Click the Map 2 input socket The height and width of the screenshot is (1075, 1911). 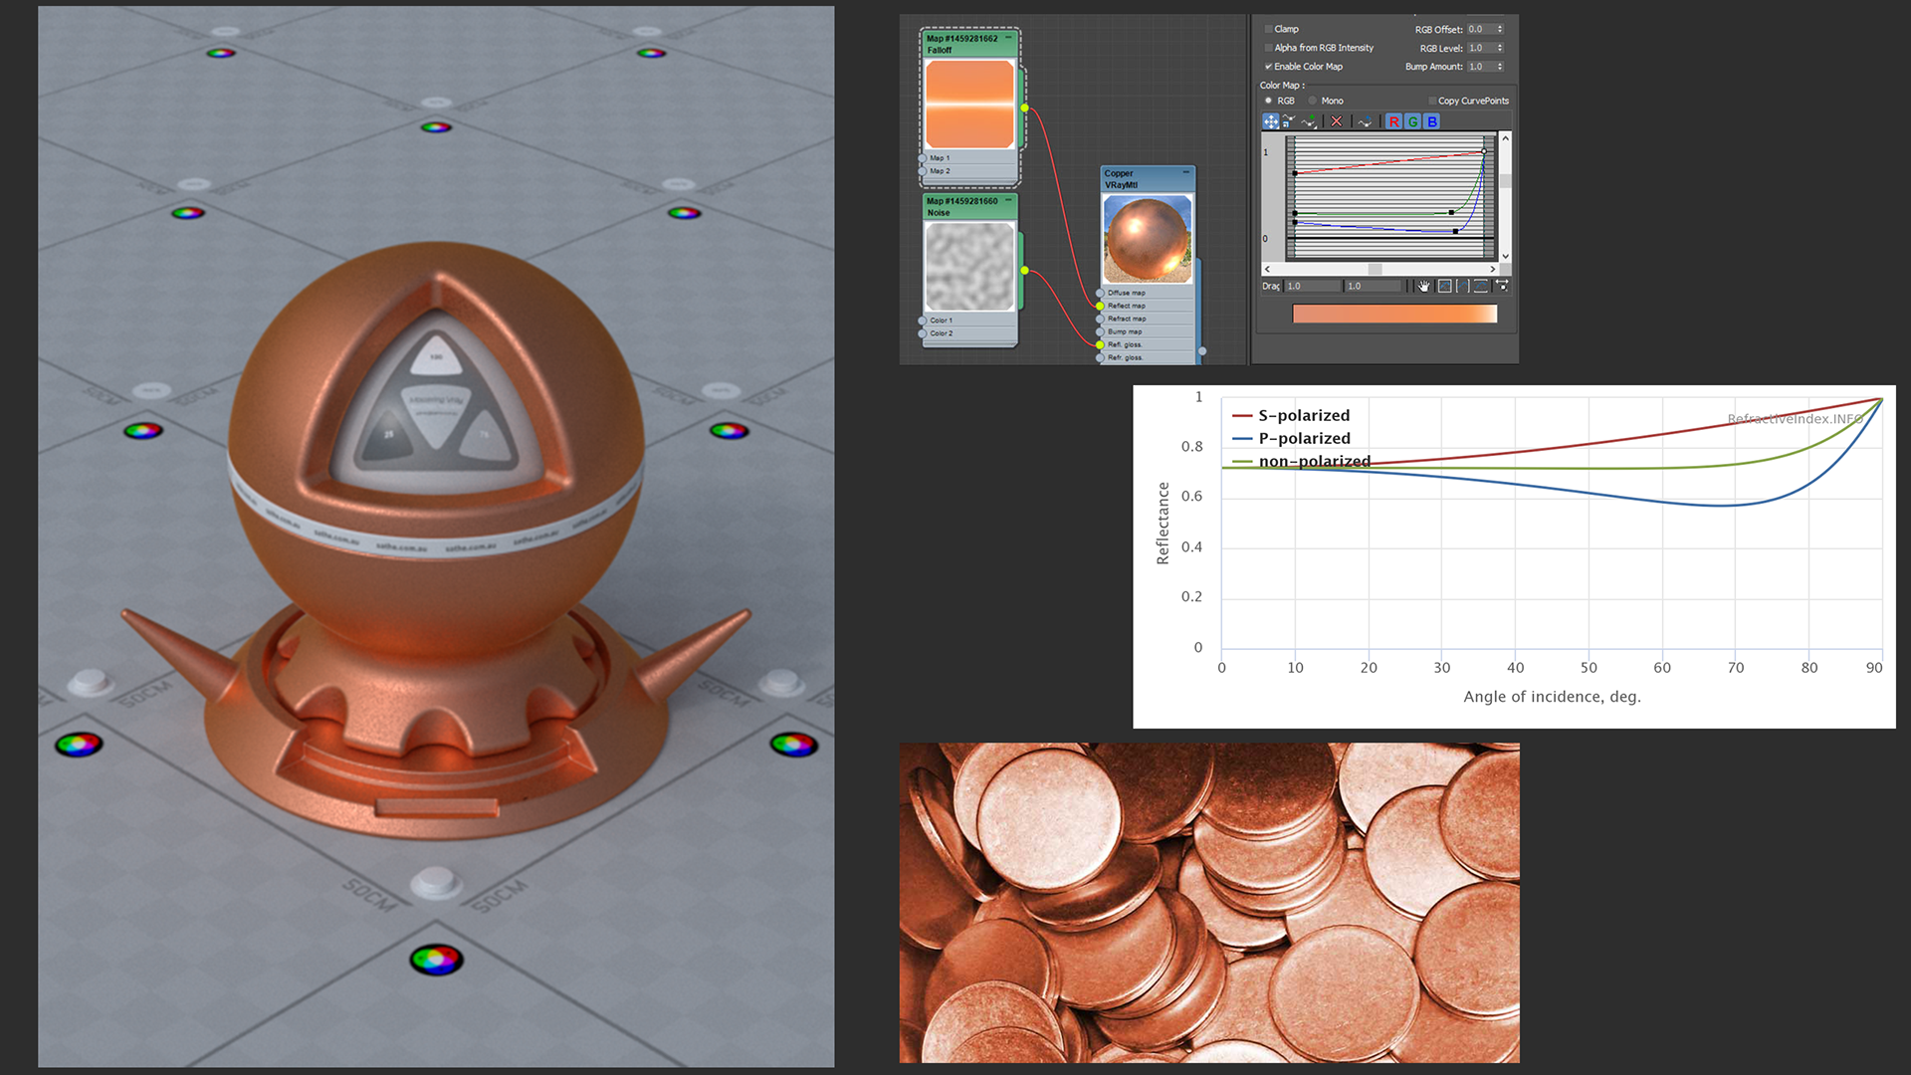click(922, 171)
